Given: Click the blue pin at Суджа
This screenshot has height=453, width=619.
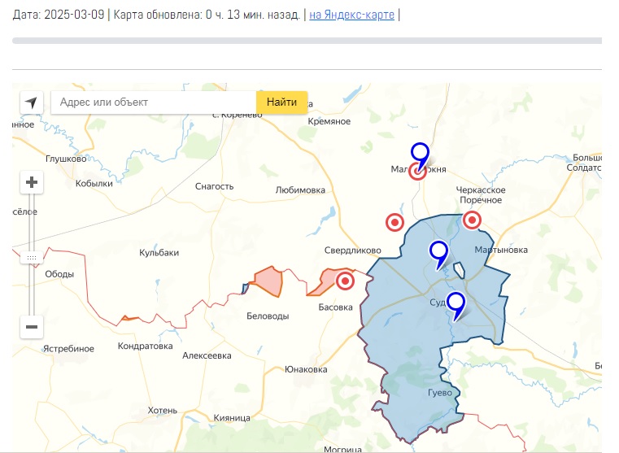Looking at the screenshot, I should click(456, 304).
